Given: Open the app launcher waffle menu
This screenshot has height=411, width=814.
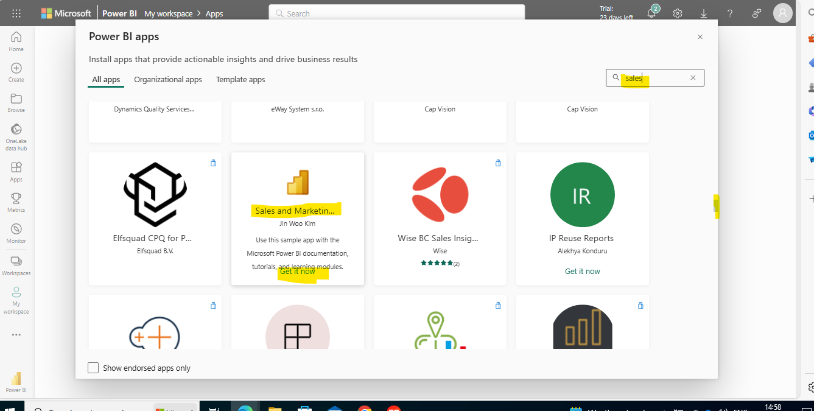Looking at the screenshot, I should click(16, 13).
